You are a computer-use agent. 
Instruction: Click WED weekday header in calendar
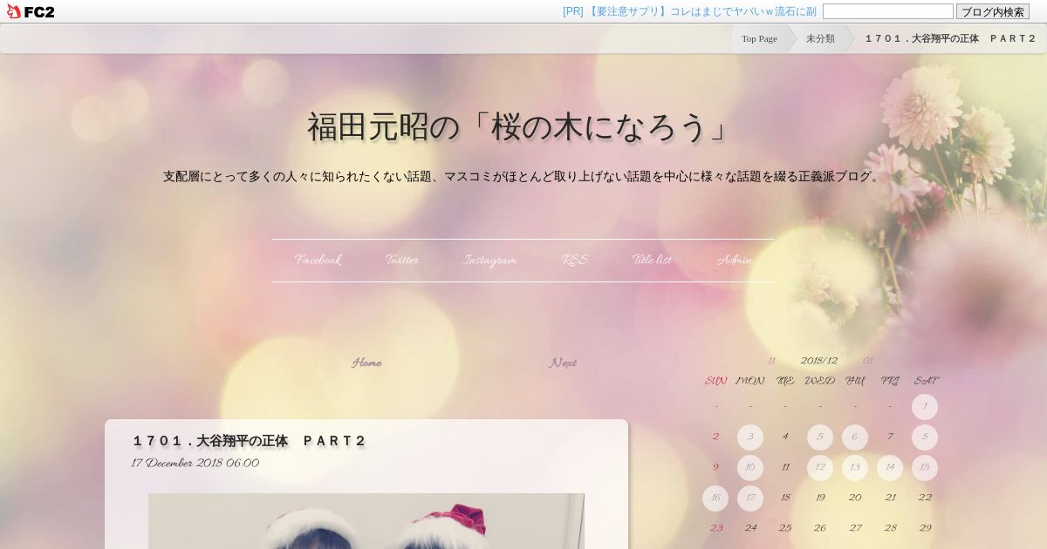pos(820,382)
